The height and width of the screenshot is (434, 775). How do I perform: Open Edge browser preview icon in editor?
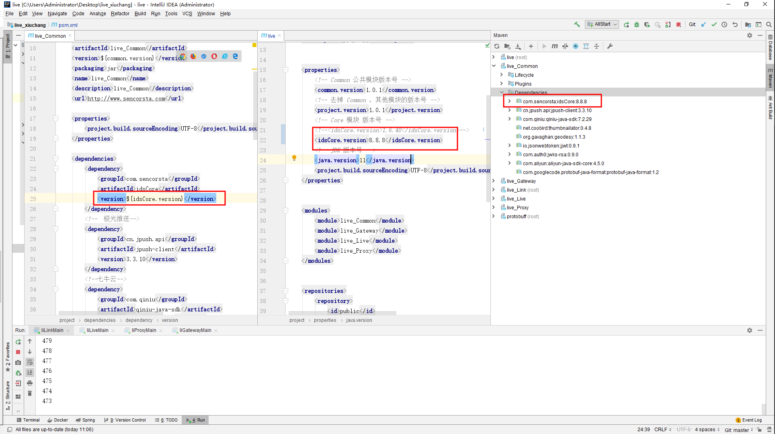[235, 56]
